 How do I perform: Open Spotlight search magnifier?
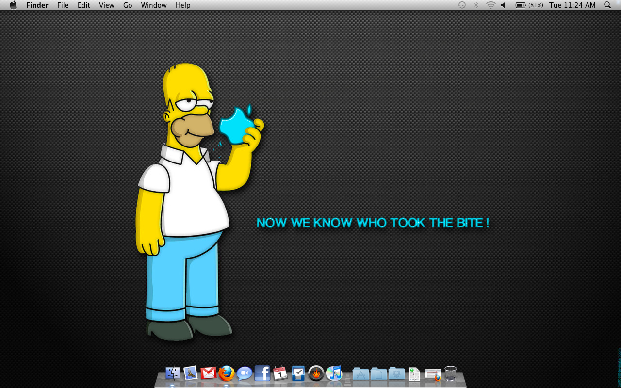607,5
